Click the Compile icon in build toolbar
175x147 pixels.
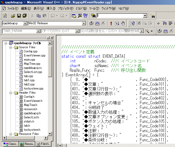coord(91,23)
